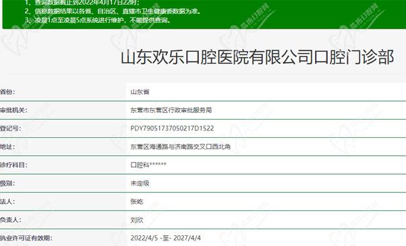Image resolution: width=406 pixels, height=246 pixels.
Task: Select the 地址 label
Action: 7,147
